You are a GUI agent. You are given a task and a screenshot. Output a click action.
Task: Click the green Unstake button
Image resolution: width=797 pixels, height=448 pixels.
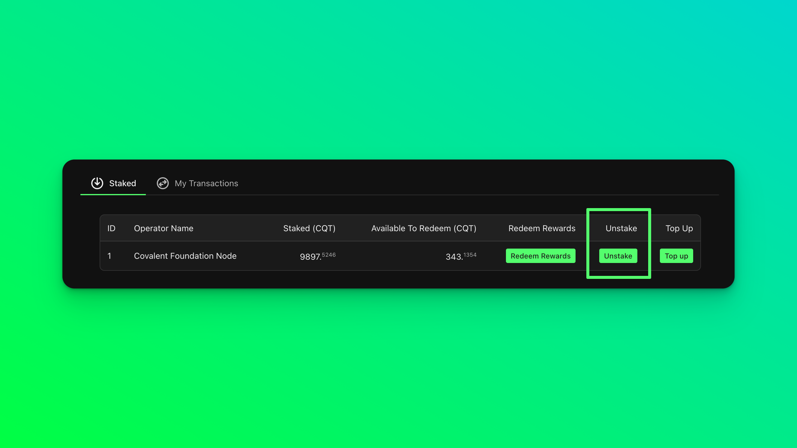(x=618, y=256)
